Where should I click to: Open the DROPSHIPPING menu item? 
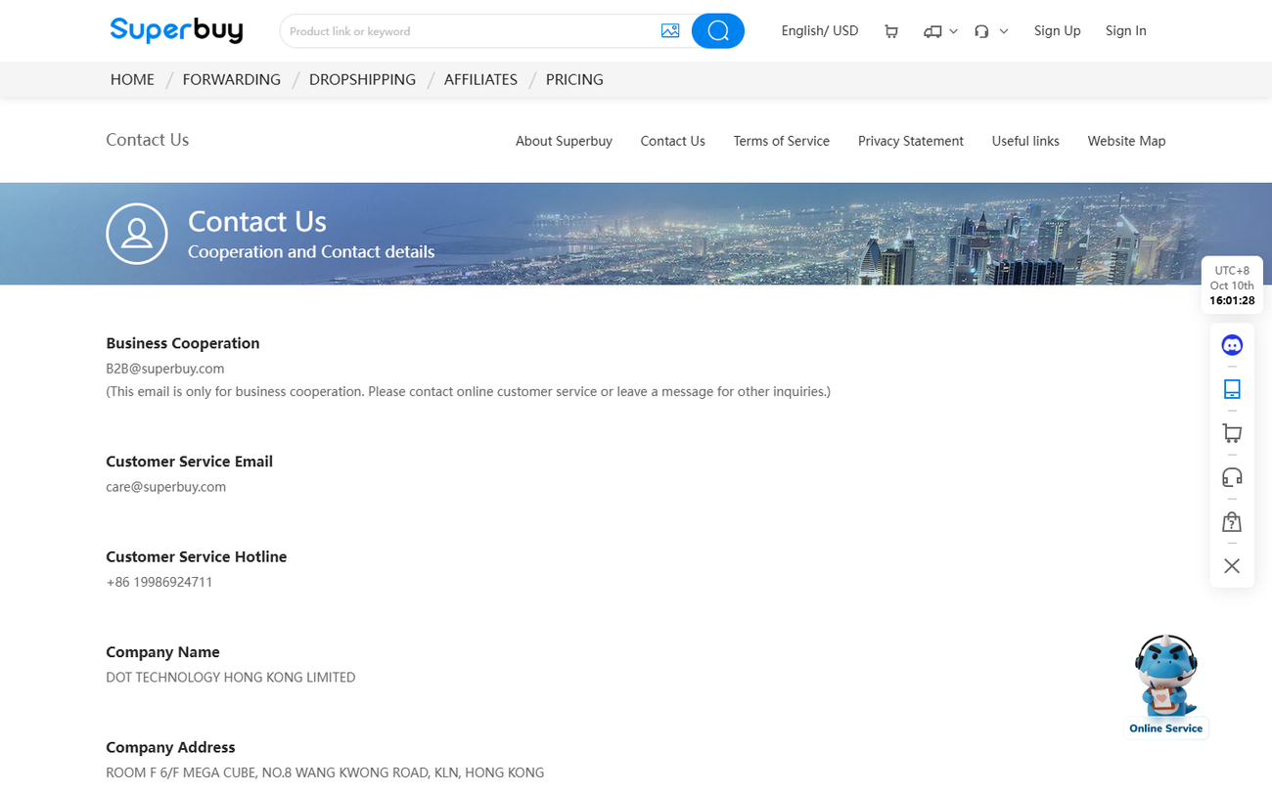point(362,80)
